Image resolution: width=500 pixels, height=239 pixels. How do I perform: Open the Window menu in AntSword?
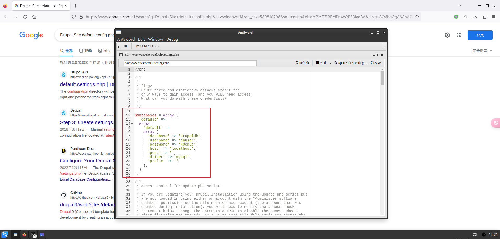click(155, 39)
